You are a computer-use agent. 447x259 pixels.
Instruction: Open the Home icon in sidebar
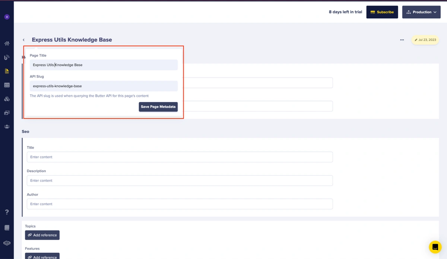point(7,44)
